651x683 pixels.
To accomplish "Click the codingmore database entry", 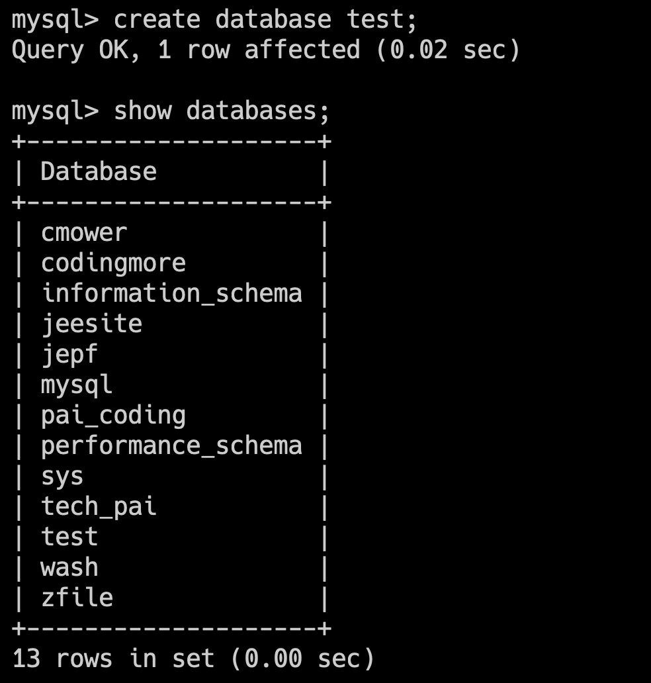I will [113, 263].
